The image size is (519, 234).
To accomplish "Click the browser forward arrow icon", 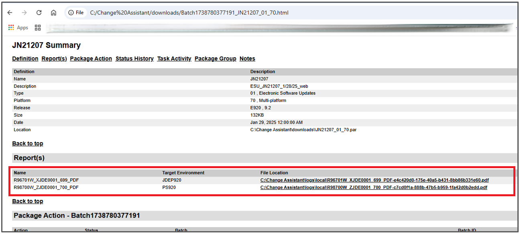I will point(24,12).
